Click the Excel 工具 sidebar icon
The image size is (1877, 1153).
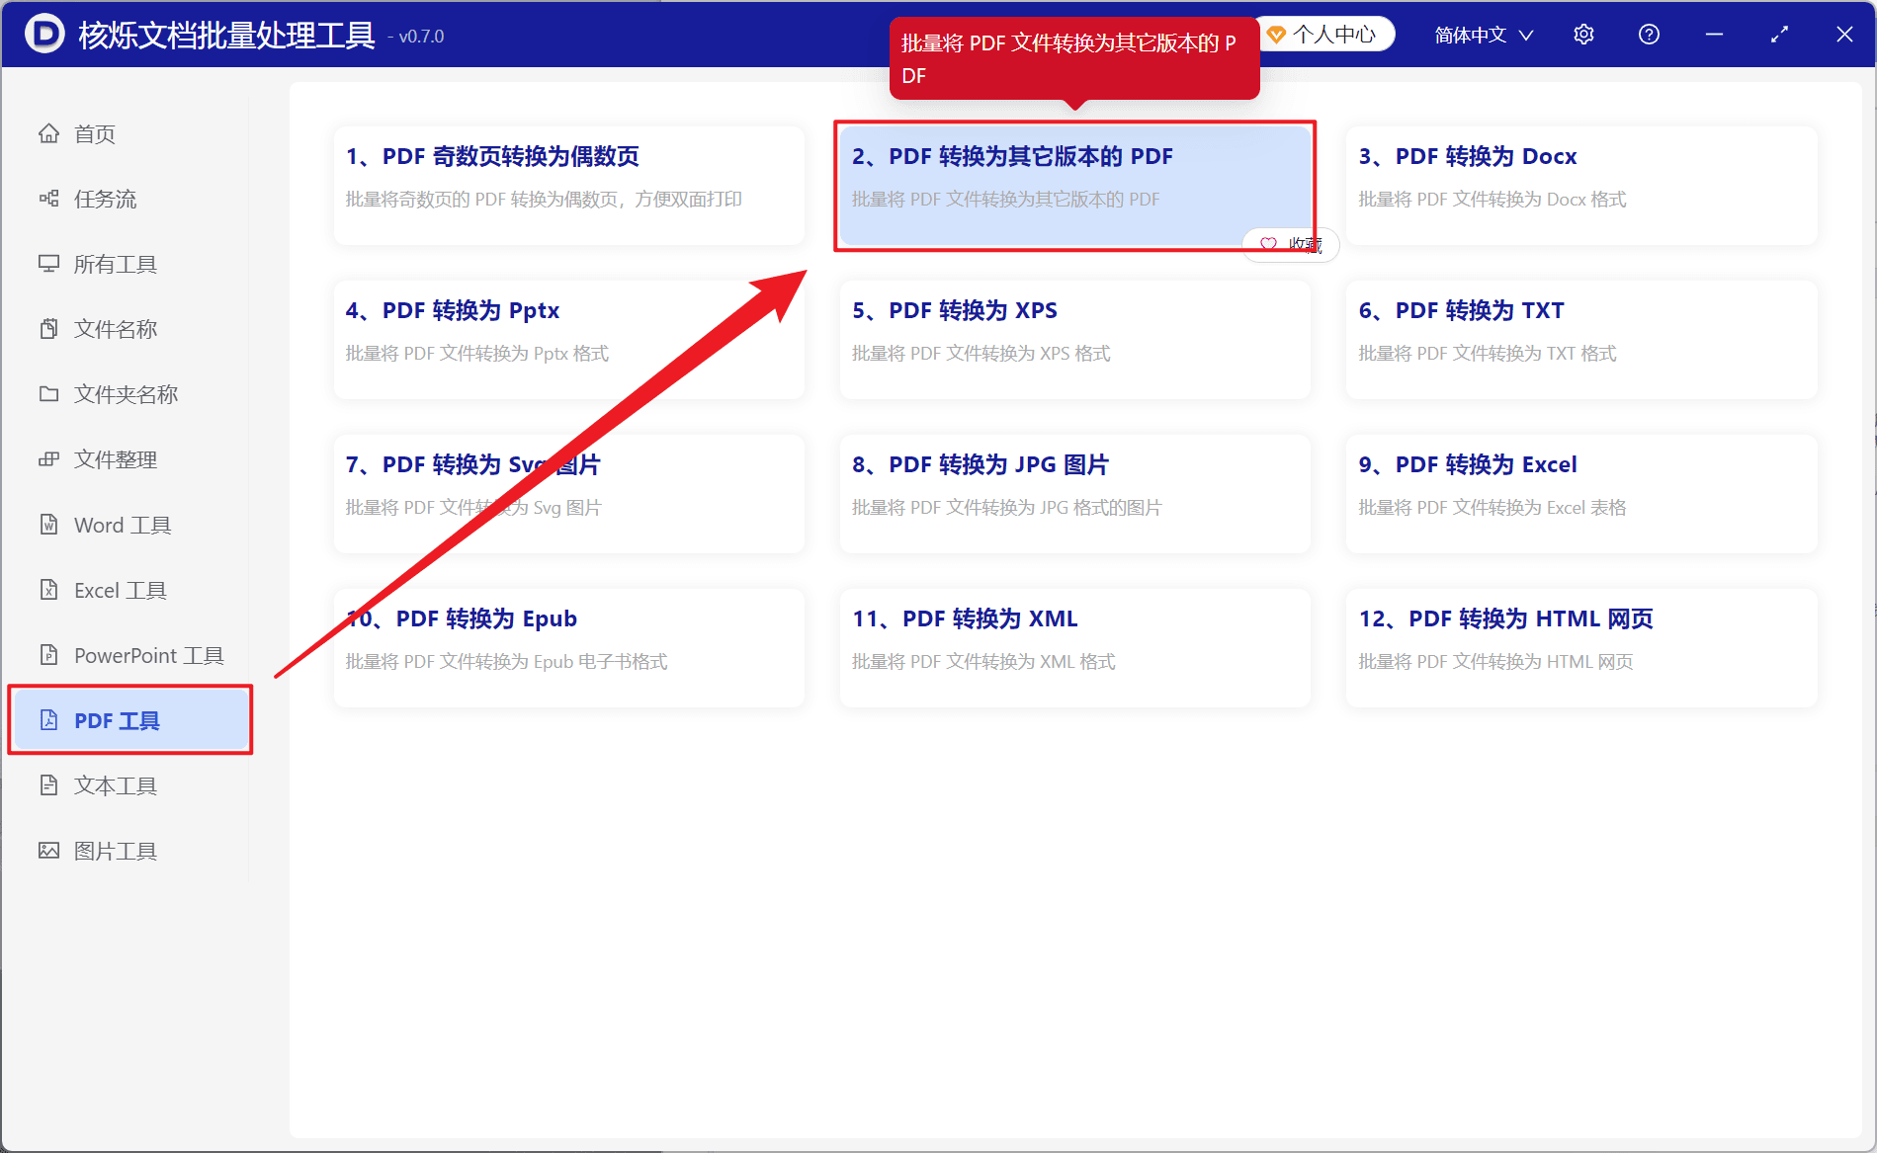tap(48, 590)
